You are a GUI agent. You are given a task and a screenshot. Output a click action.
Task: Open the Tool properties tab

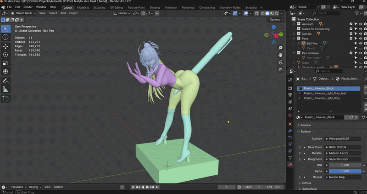pos(290,80)
